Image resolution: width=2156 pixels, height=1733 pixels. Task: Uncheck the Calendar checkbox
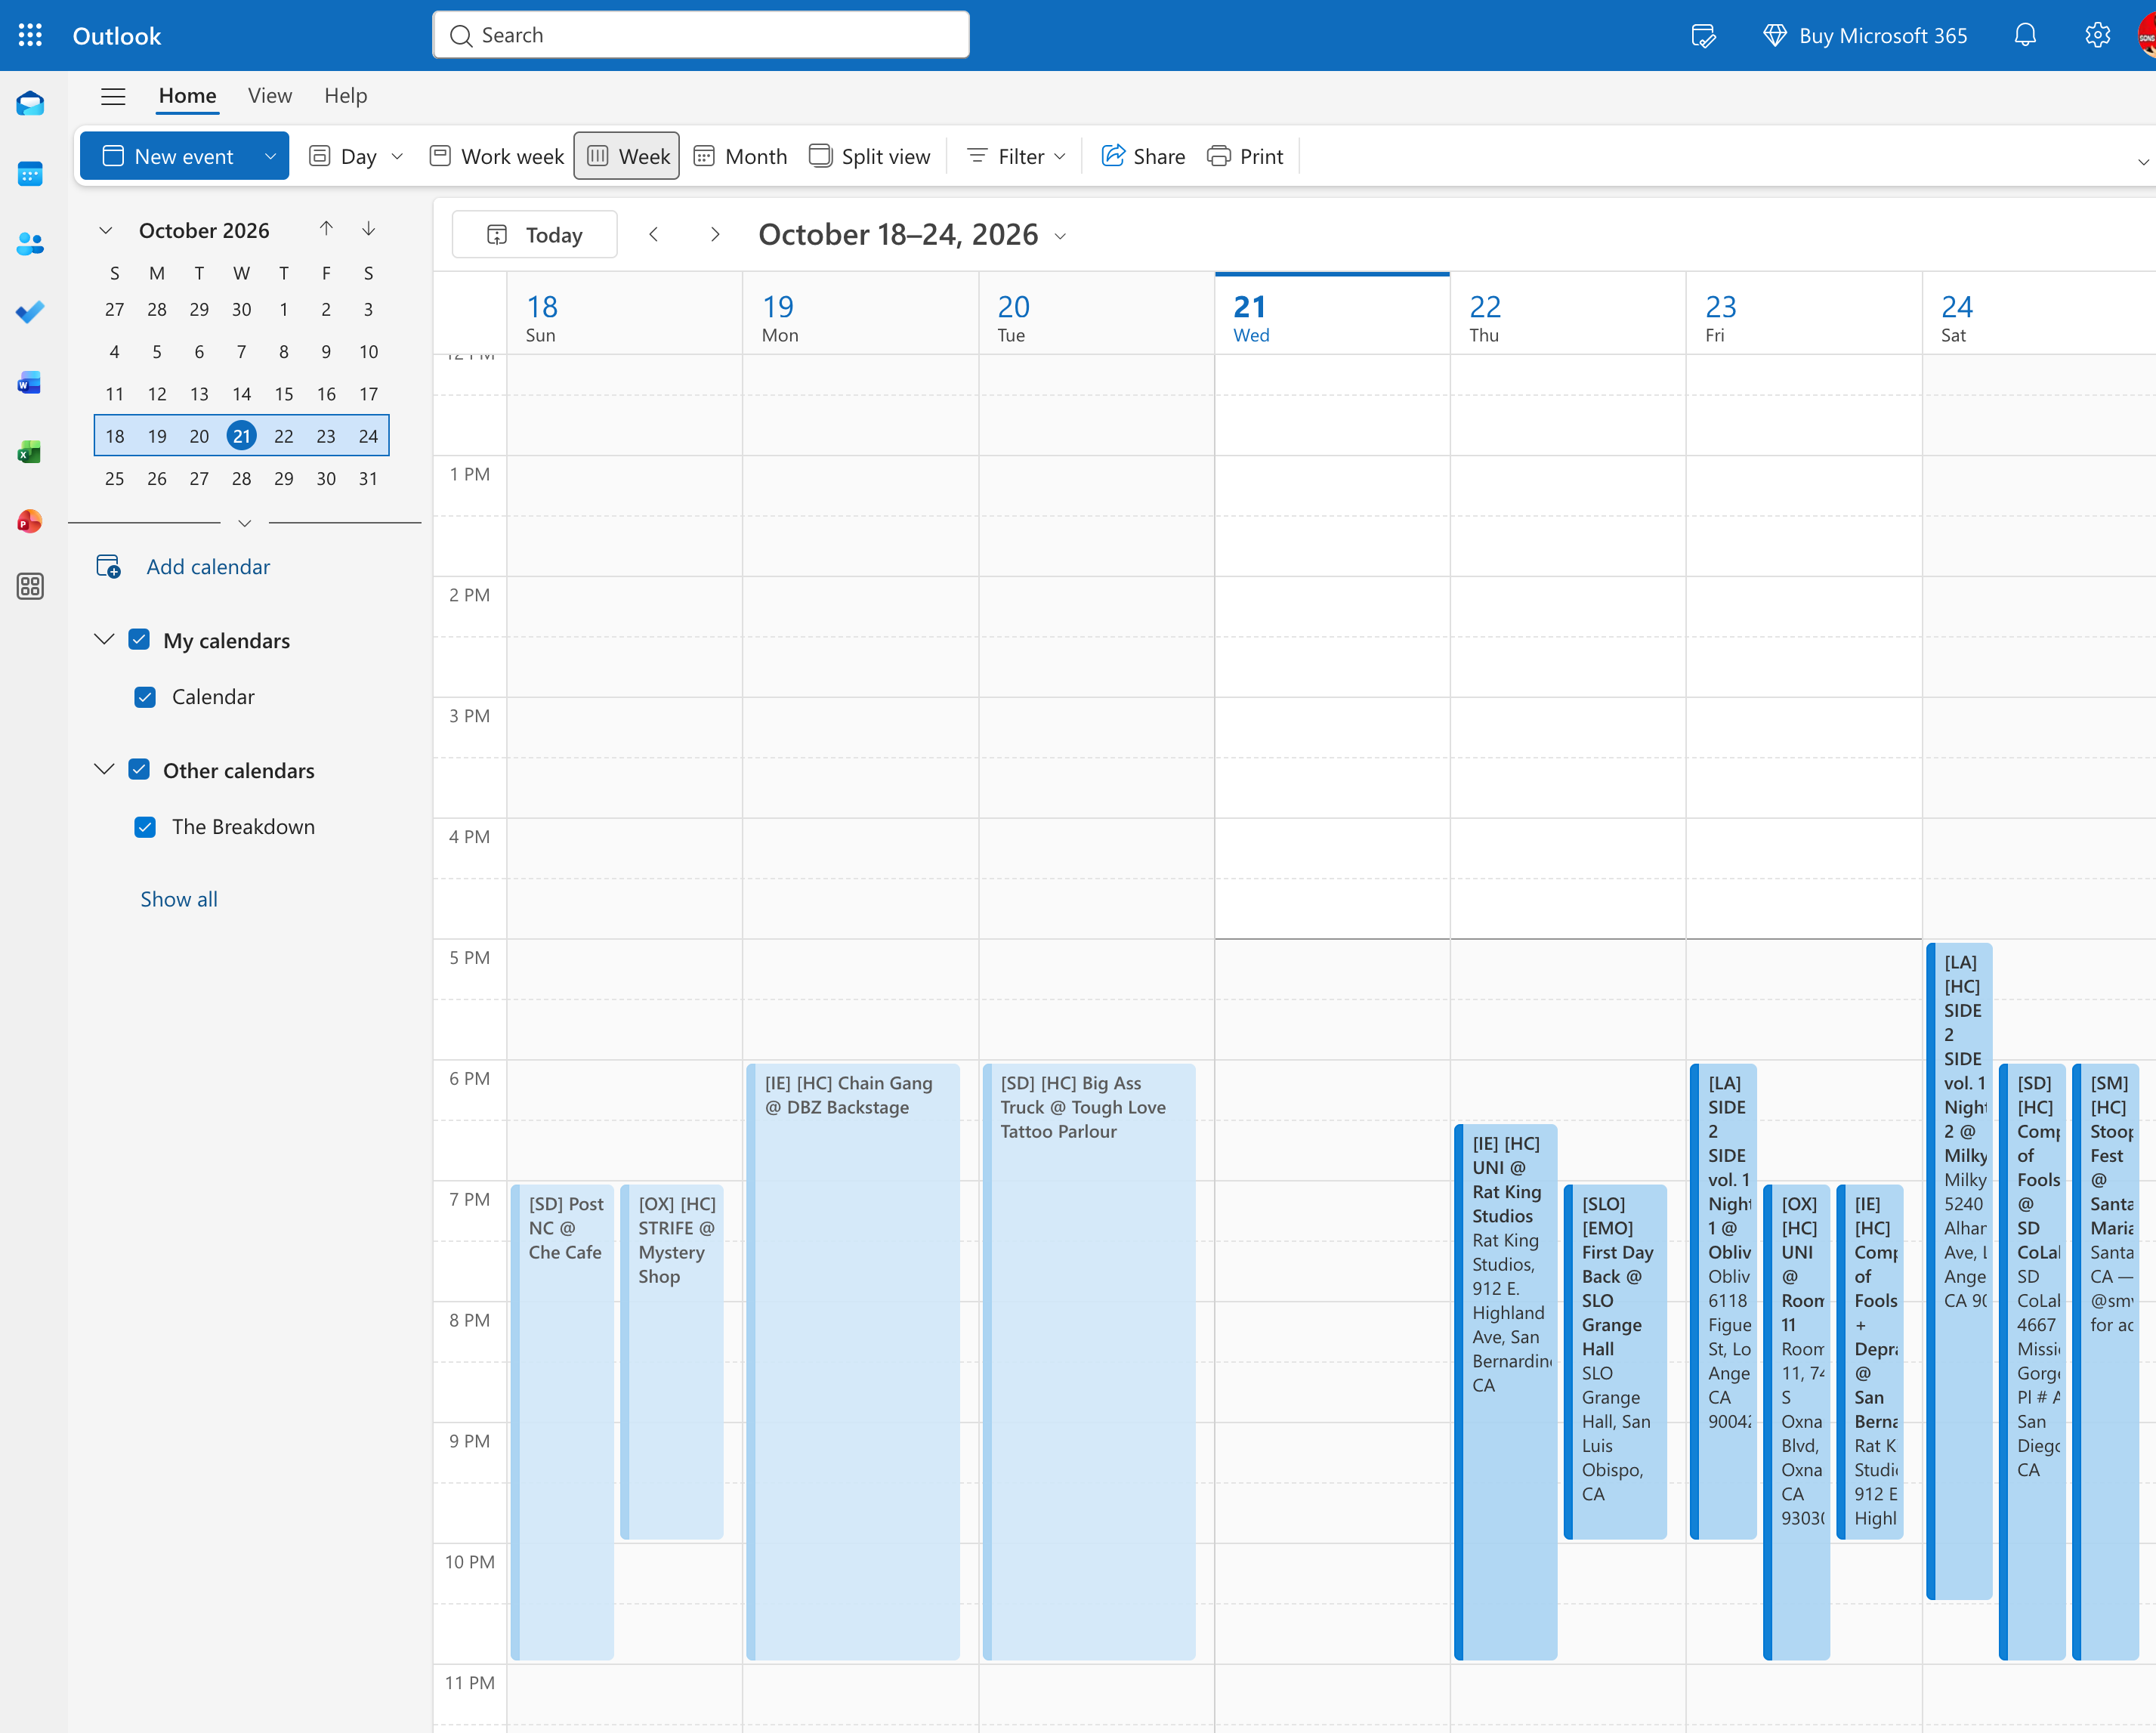point(145,697)
